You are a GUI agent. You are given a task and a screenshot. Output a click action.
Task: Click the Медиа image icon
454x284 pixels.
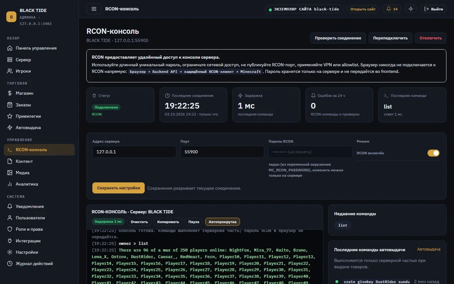pos(10,173)
